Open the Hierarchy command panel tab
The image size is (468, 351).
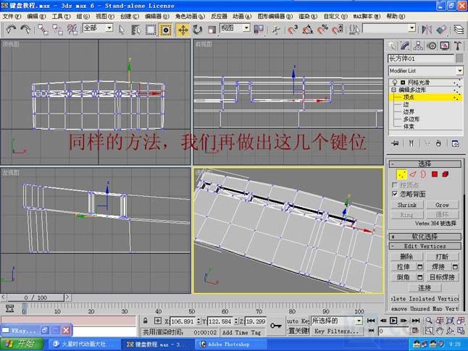tap(418, 46)
